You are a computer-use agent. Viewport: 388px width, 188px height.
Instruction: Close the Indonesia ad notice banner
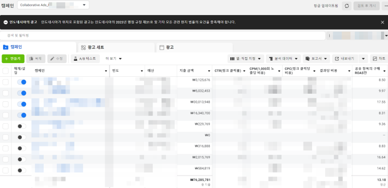(382, 22)
